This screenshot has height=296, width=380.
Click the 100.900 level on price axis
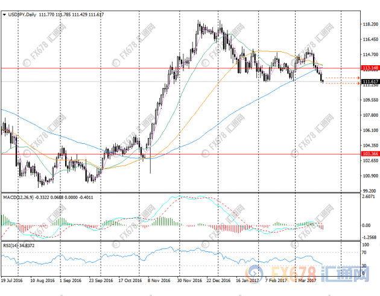click(x=370, y=176)
